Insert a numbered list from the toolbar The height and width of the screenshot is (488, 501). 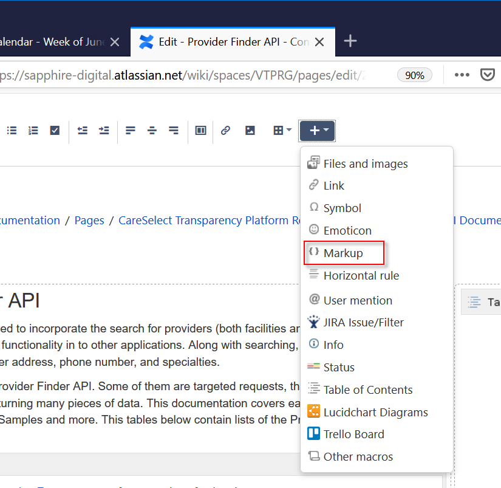point(33,131)
